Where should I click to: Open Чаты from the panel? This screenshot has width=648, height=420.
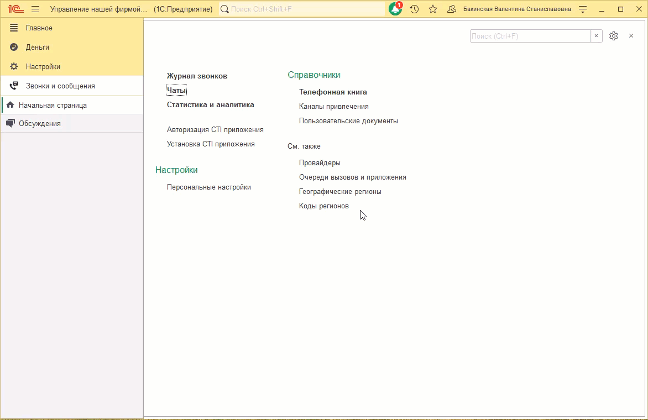point(176,90)
